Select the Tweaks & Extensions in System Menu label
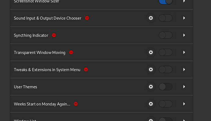The width and height of the screenshot is (211, 121). click(47, 70)
